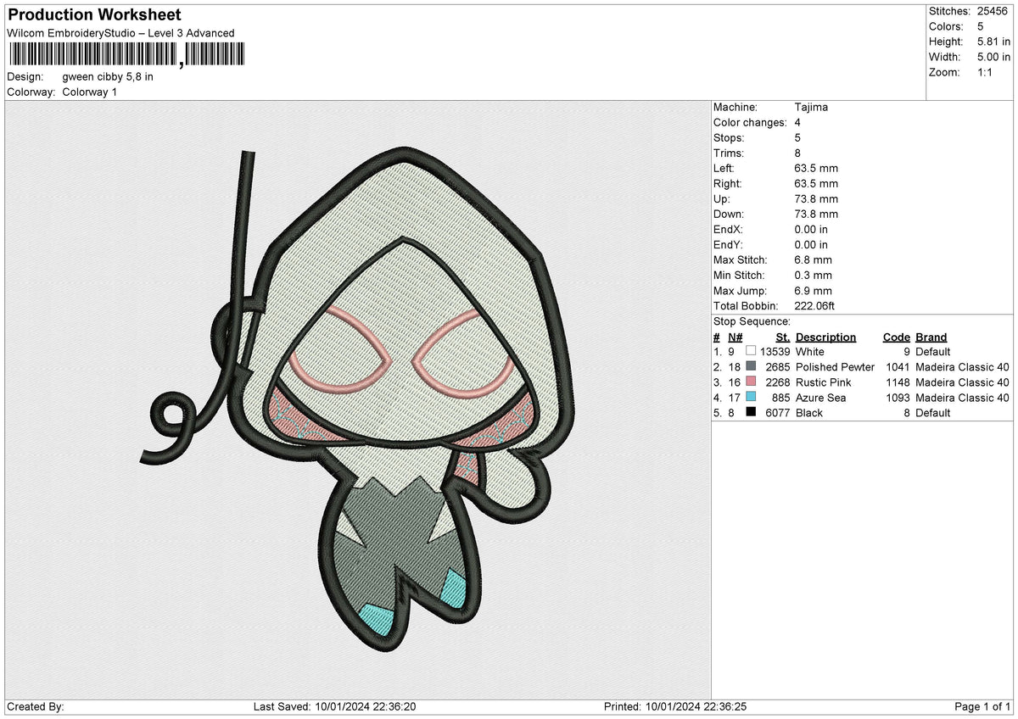
Task: Click the 'Brand' column header
Action: click(x=931, y=337)
